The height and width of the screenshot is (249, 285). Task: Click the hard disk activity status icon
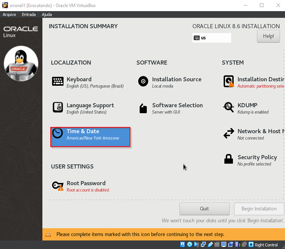point(183,245)
